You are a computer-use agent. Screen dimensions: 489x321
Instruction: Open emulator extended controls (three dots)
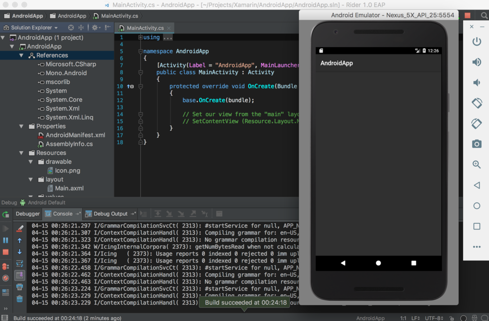point(477,247)
